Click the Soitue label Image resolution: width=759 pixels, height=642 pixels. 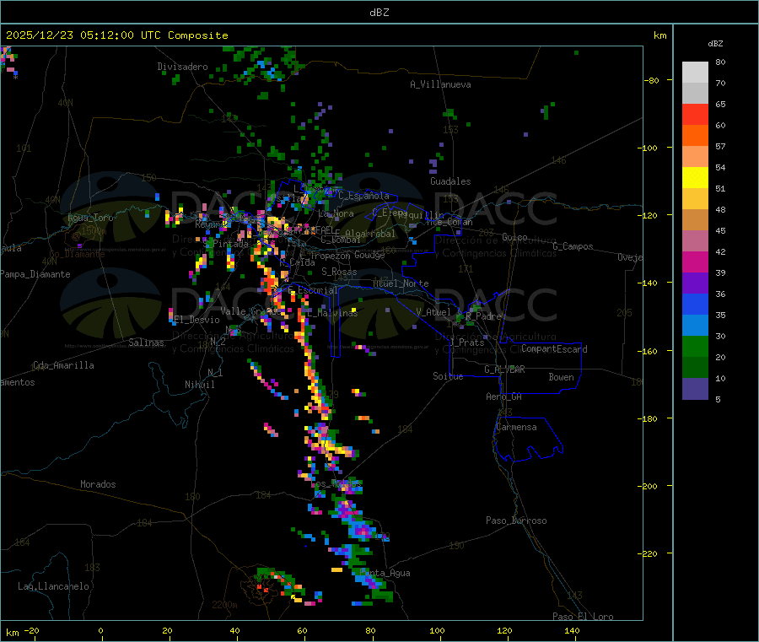pyautogui.click(x=448, y=376)
